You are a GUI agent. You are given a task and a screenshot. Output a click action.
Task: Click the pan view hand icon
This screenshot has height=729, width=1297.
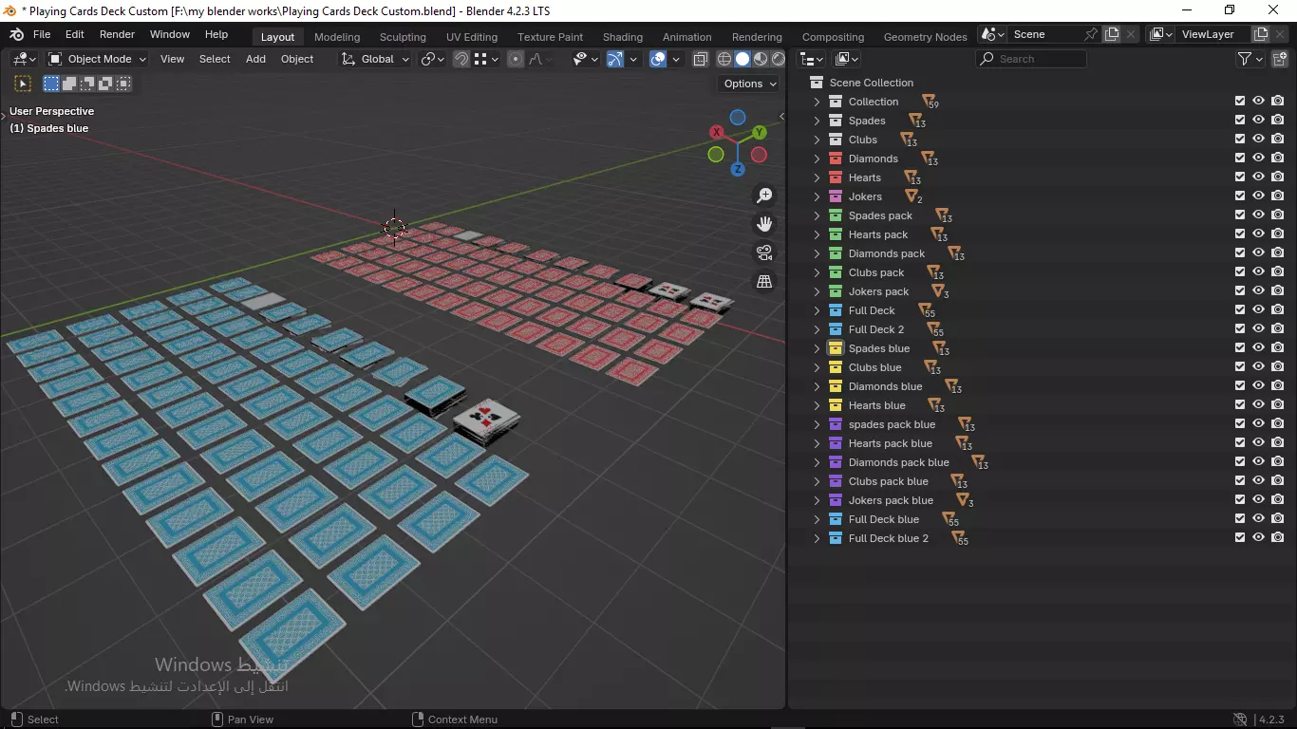click(x=764, y=224)
